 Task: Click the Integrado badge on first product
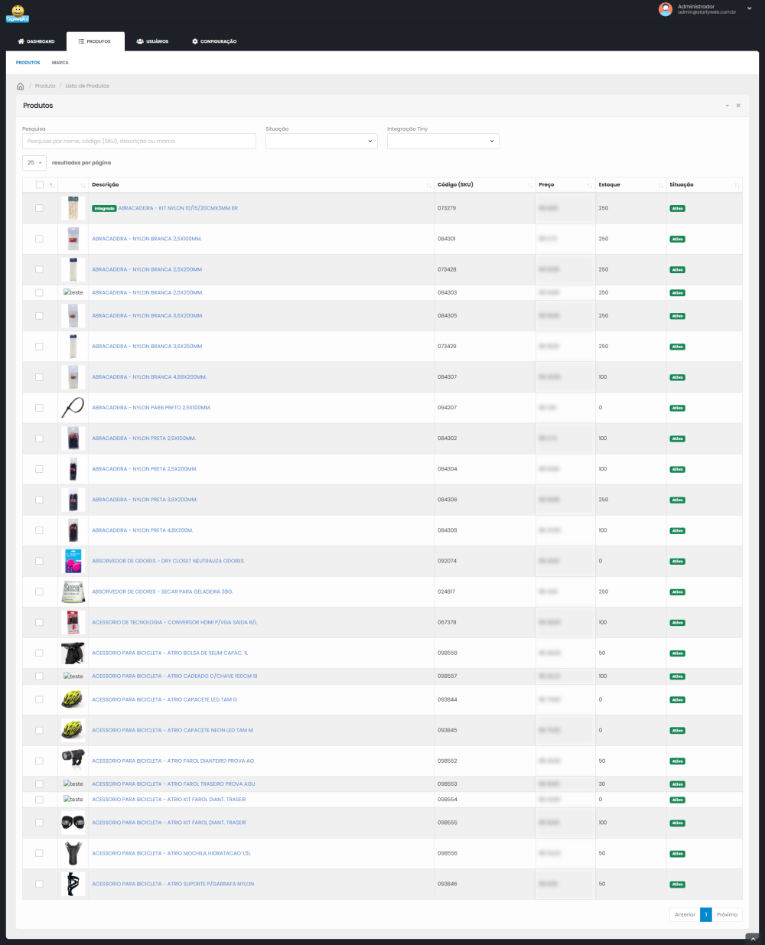tap(104, 208)
